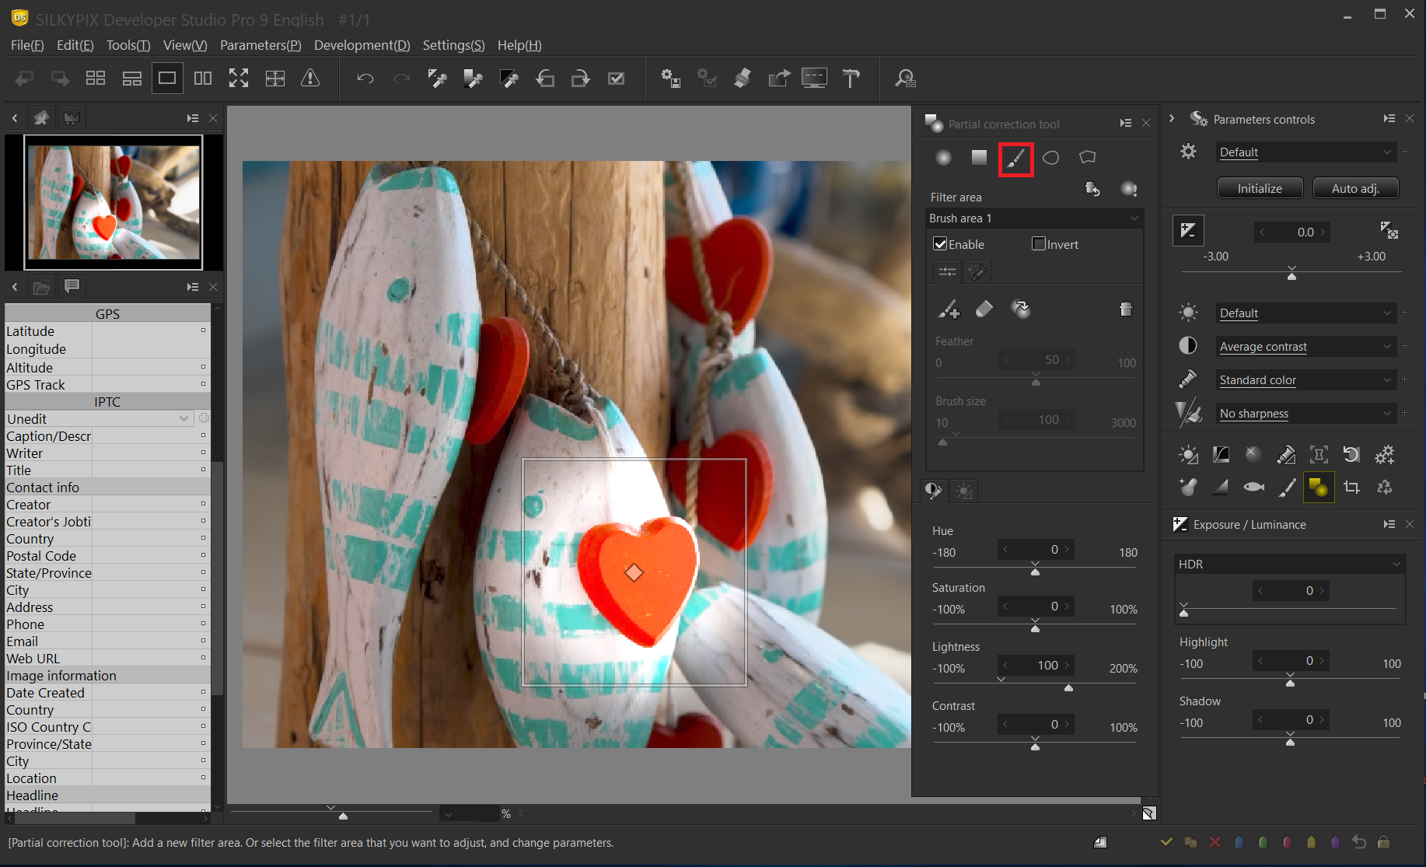Toggle the Invert checkbox

1039,244
